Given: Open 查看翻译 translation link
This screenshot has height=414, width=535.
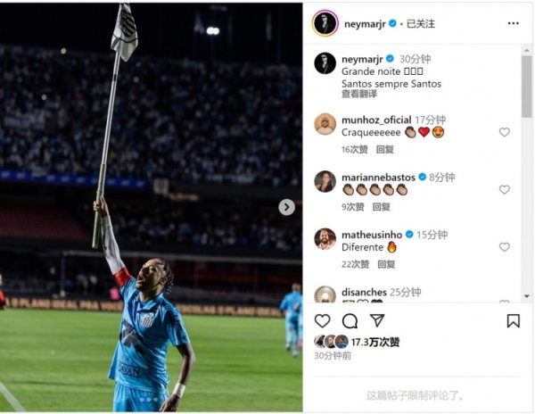Looking at the screenshot, I should pos(359,95).
